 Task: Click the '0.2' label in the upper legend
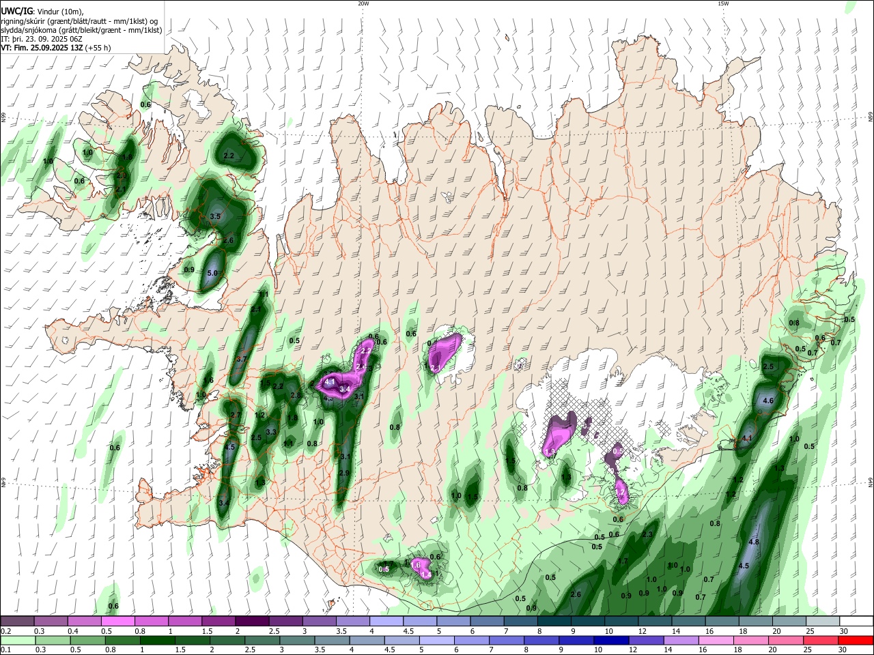tap(6, 631)
